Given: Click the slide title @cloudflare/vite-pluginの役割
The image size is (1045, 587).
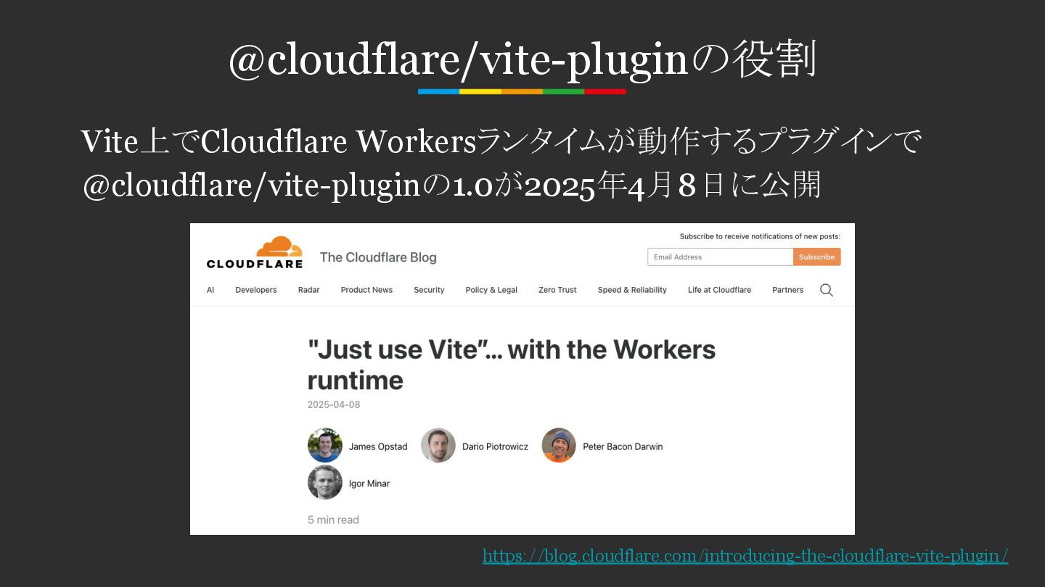Looking at the screenshot, I should point(522,59).
